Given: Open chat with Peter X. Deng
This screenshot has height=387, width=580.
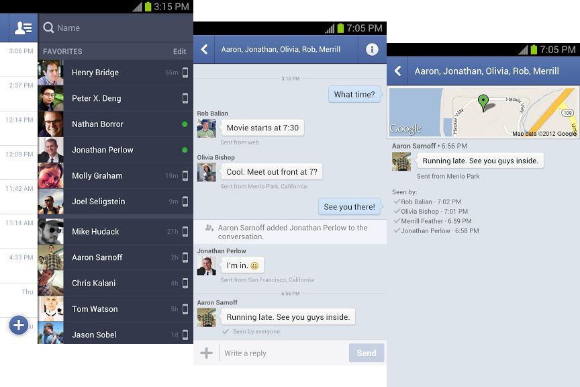Looking at the screenshot, I should point(115,99).
